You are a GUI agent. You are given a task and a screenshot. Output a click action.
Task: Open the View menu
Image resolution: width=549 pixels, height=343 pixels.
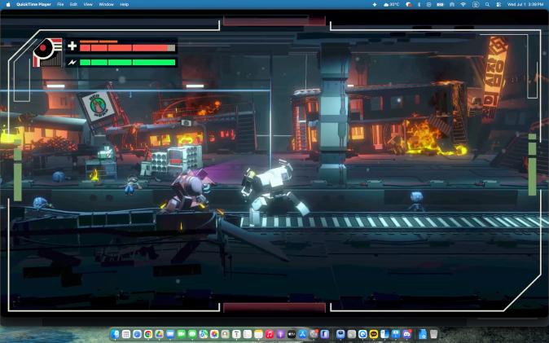point(88,5)
